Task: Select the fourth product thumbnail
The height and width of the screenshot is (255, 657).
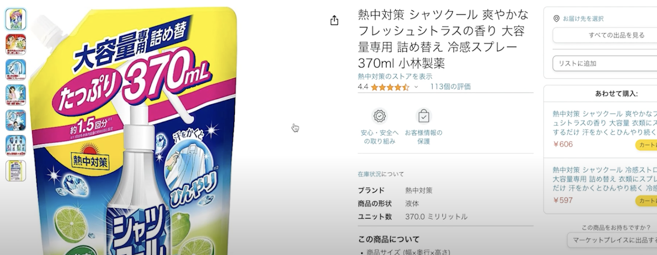Action: [x=16, y=95]
